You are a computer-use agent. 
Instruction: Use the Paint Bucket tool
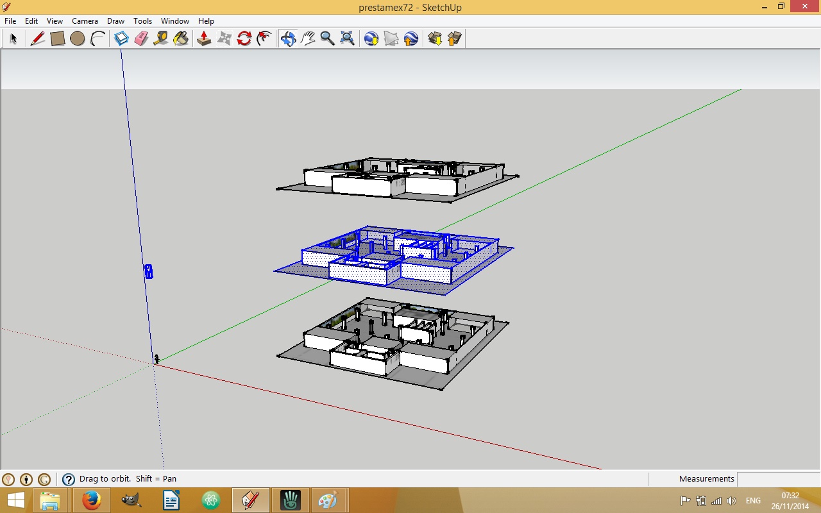click(x=181, y=38)
